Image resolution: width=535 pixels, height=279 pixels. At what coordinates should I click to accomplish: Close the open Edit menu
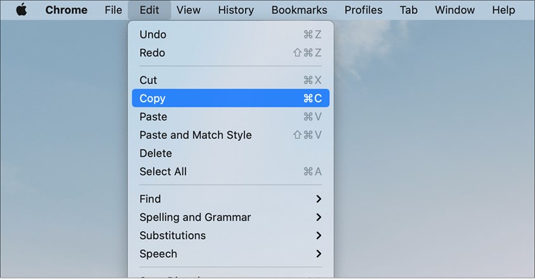point(149,10)
